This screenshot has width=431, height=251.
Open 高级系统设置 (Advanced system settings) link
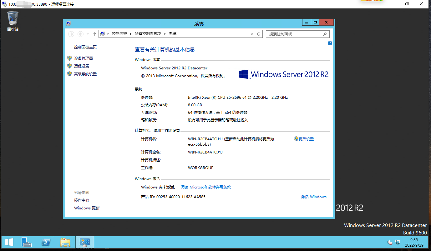click(85, 74)
